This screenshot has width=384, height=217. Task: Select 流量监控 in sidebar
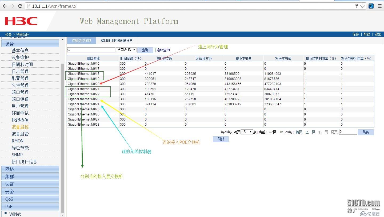click(20, 127)
